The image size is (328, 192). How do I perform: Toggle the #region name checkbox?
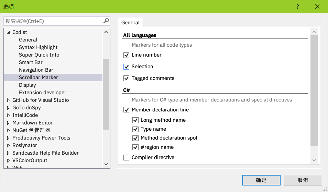point(135,147)
